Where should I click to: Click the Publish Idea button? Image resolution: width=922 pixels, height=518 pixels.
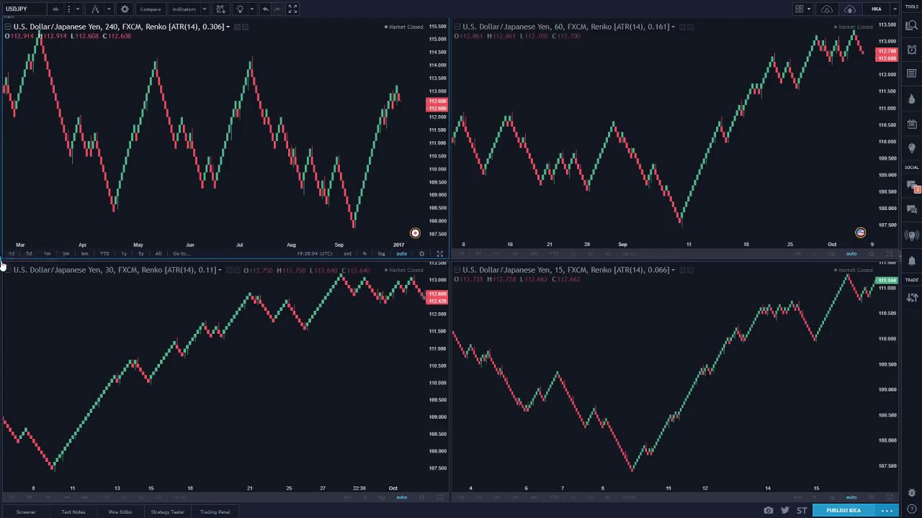[x=843, y=510]
